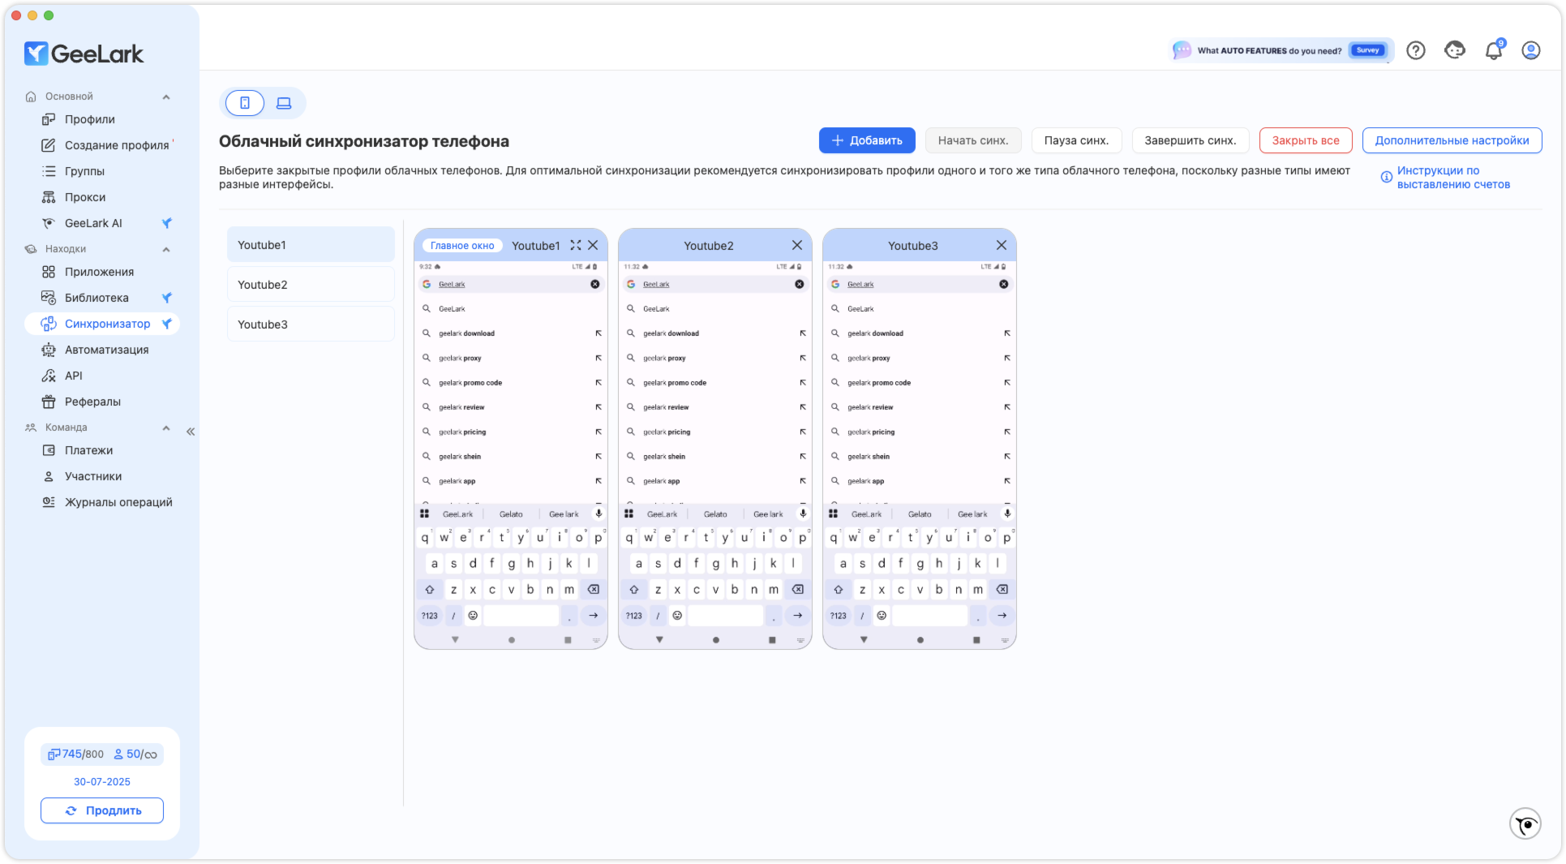Toggle shift key on the Youtube1 keyboard
This screenshot has width=1566, height=864.
coord(430,590)
